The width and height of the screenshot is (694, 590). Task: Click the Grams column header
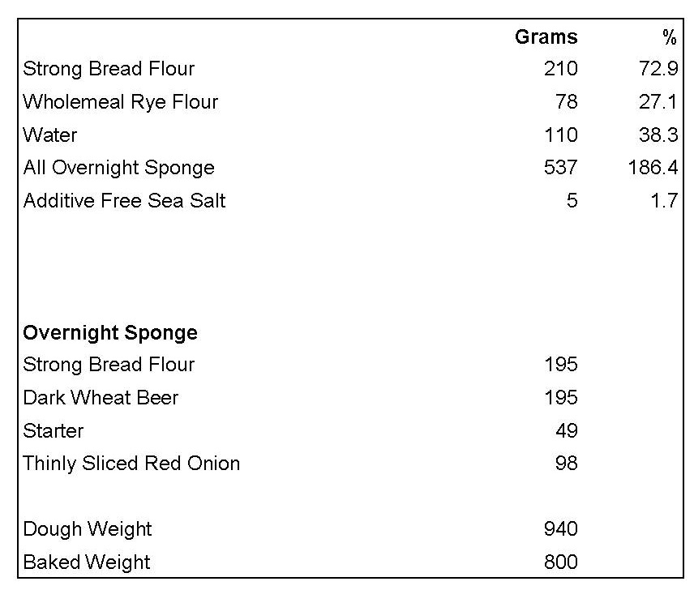546,37
